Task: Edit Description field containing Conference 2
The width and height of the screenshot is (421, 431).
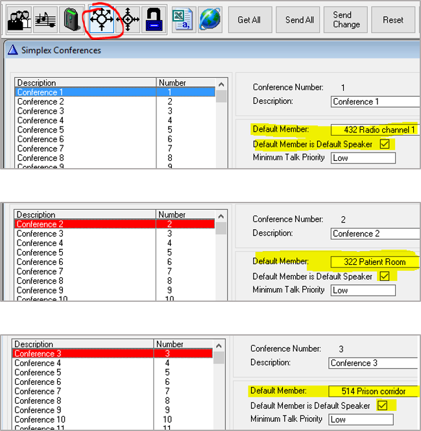Action: pyautogui.click(x=376, y=234)
